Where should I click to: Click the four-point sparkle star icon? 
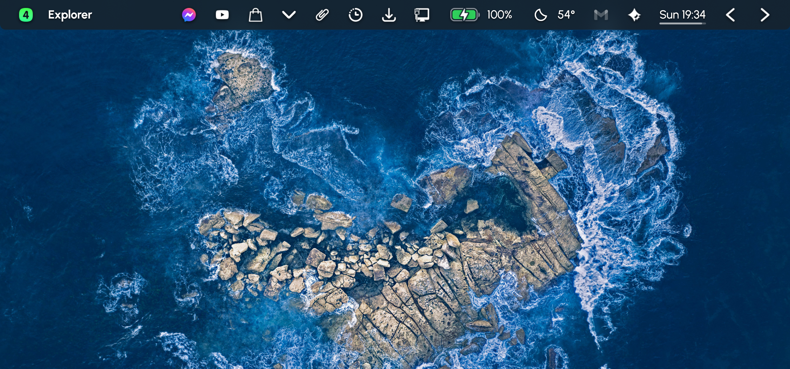click(x=634, y=15)
